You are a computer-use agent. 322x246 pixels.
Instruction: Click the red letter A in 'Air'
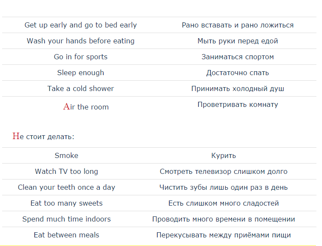(66, 107)
